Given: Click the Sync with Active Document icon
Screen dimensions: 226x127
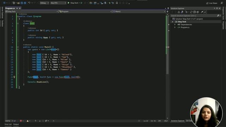Looking at the screenshot, I should [191, 12].
